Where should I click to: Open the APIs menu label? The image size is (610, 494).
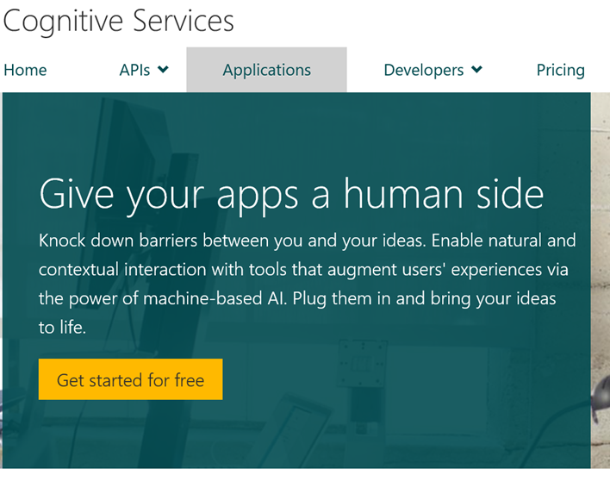point(134,71)
